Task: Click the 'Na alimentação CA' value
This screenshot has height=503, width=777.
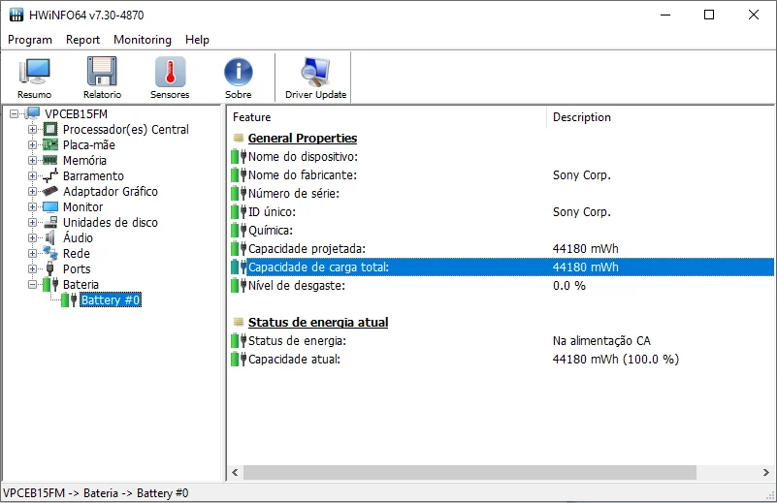Action: [x=601, y=341]
